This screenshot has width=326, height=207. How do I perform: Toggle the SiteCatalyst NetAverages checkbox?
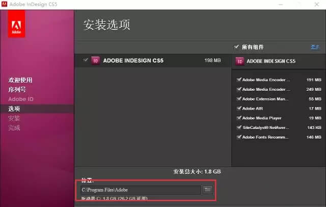tap(239, 127)
